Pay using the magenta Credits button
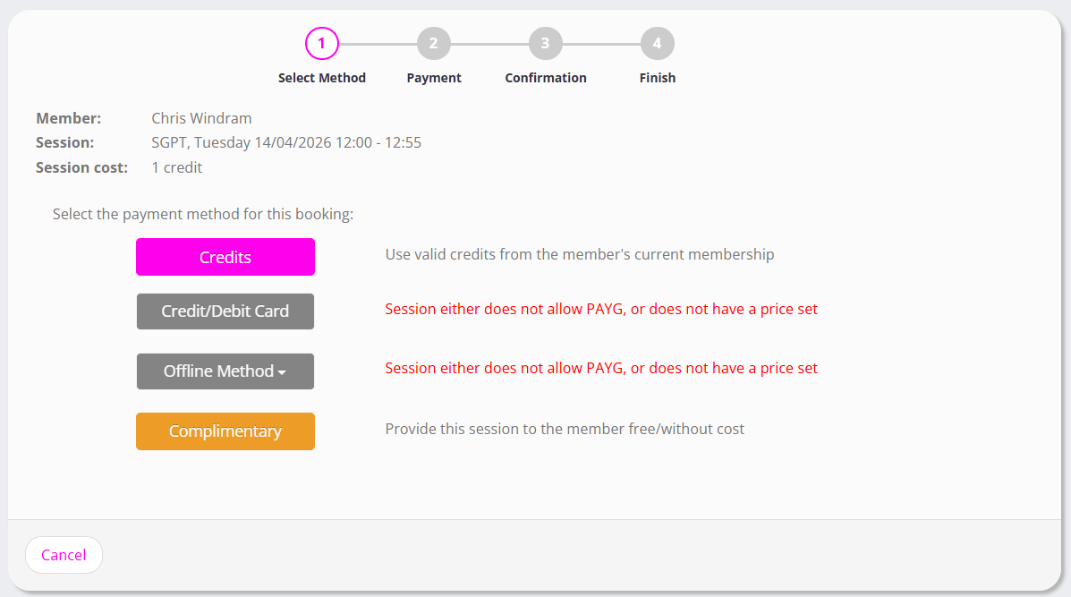Viewport: 1071px width, 597px height. [225, 257]
